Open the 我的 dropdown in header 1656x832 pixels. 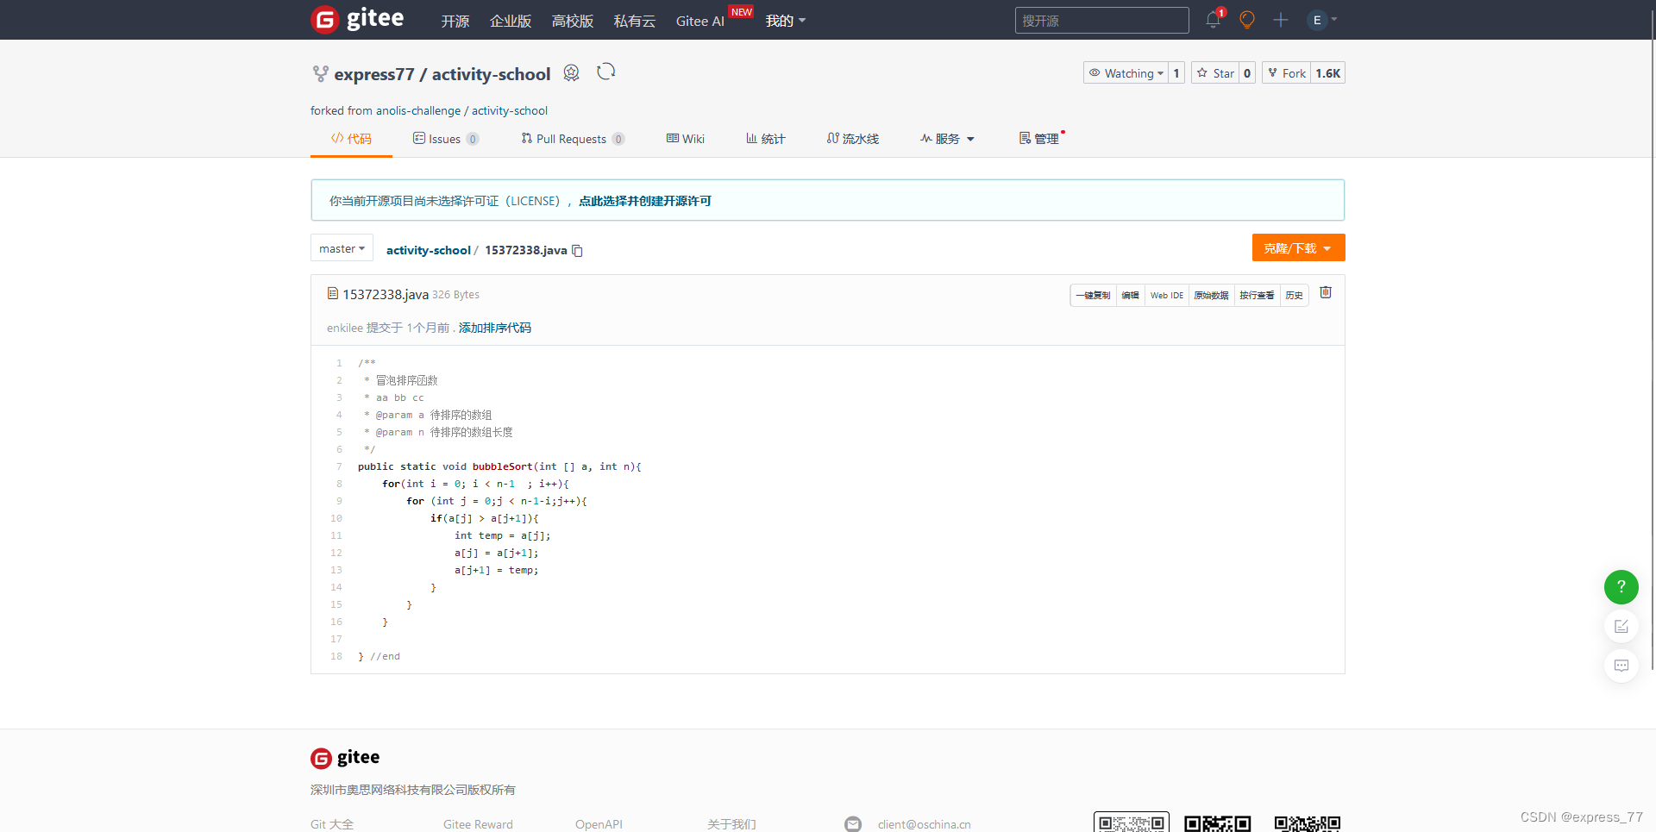pos(786,21)
